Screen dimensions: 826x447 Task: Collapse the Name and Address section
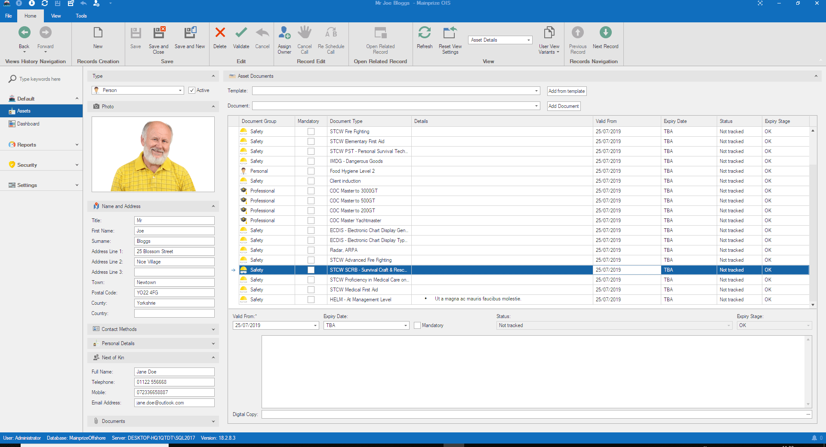pyautogui.click(x=213, y=206)
